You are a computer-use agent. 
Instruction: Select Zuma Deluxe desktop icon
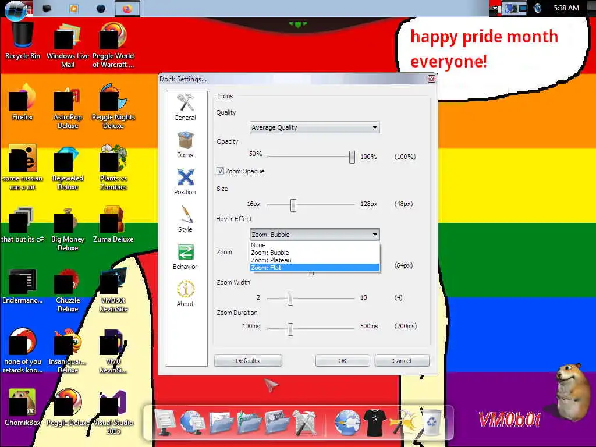[113, 225]
